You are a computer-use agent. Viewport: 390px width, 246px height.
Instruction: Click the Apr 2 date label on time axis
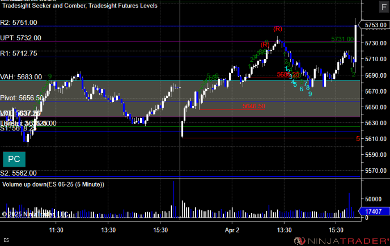click(232, 230)
